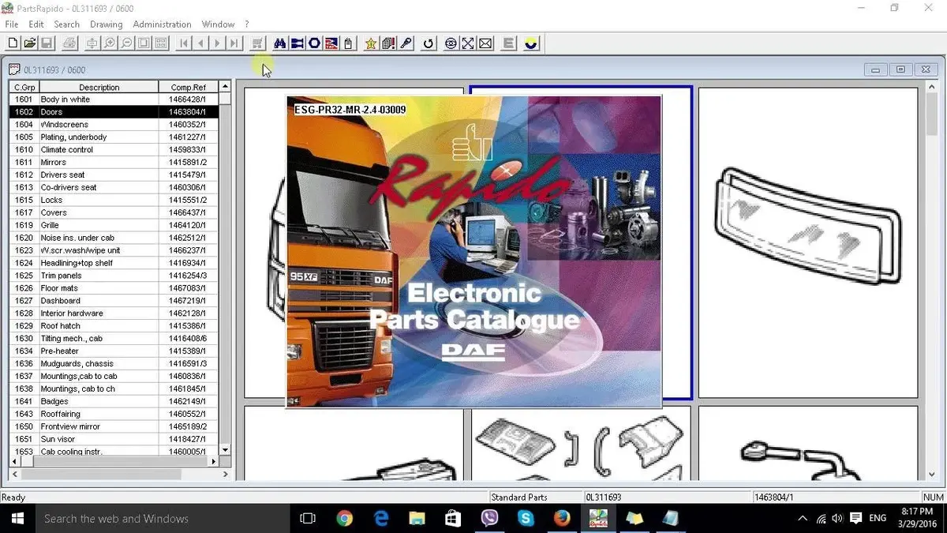Go to first record arrow icon
Image resolution: width=947 pixels, height=533 pixels.
point(184,43)
